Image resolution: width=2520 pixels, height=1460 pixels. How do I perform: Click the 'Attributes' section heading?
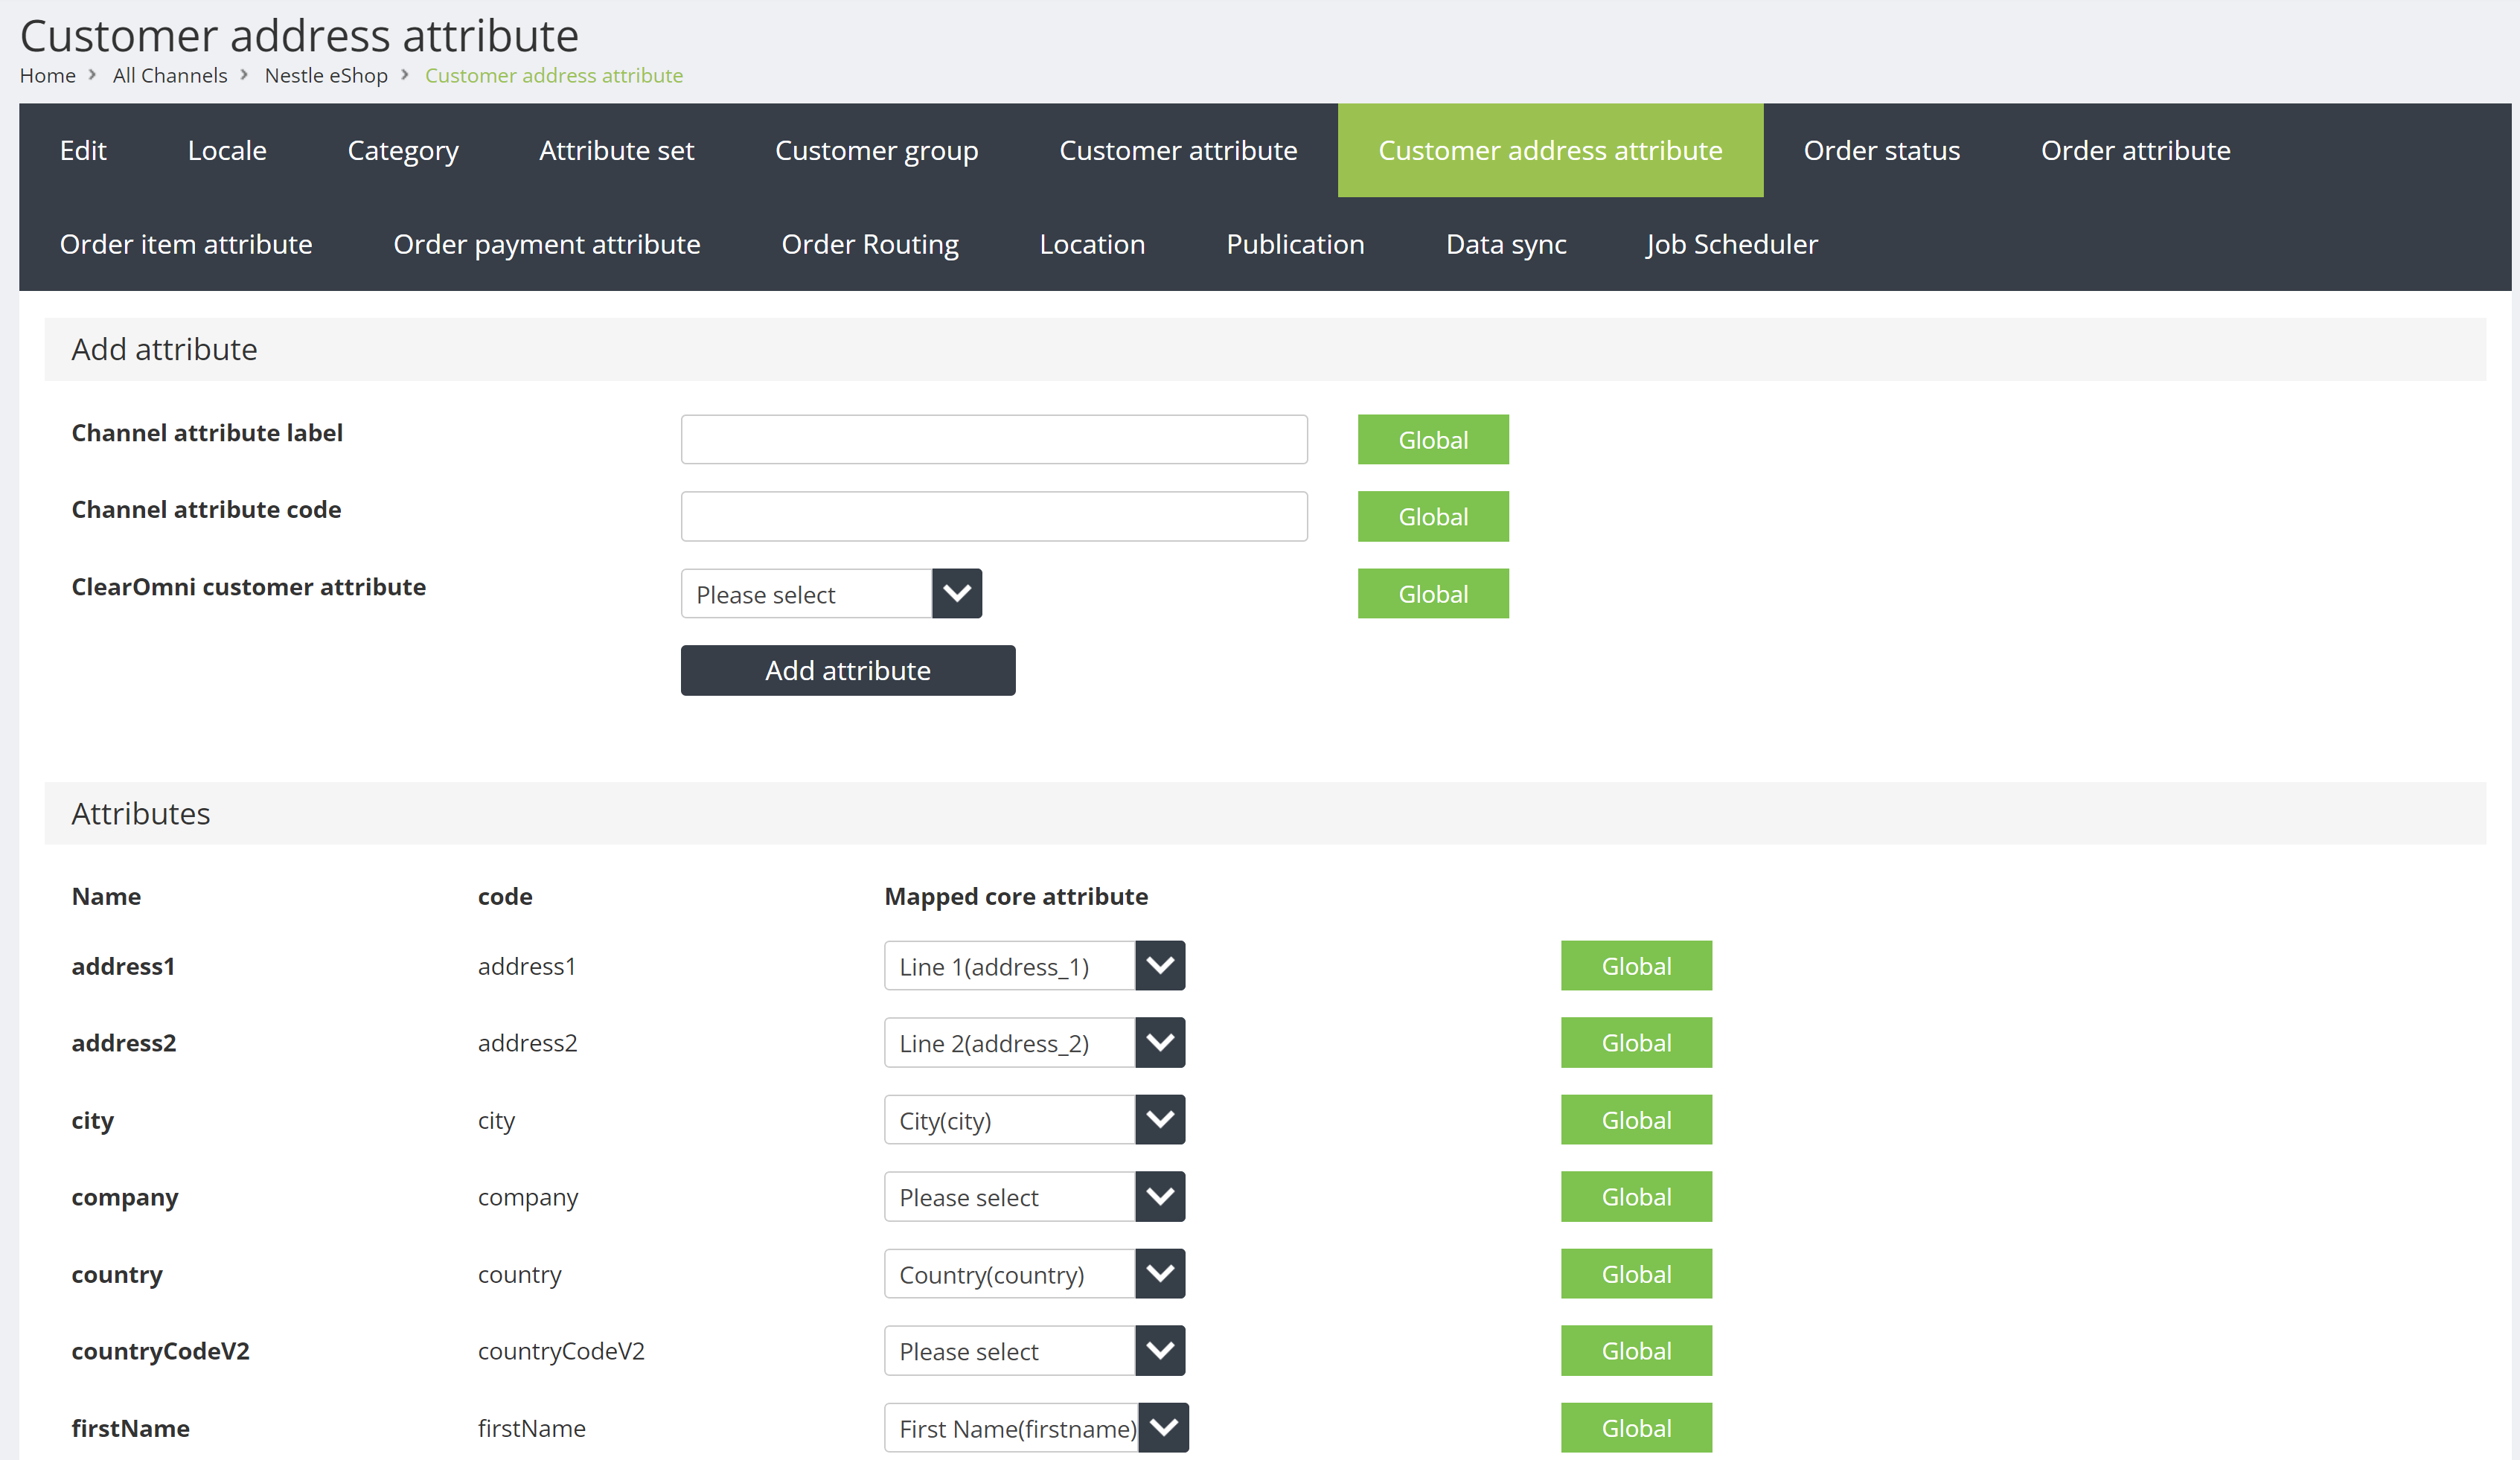pyautogui.click(x=141, y=813)
